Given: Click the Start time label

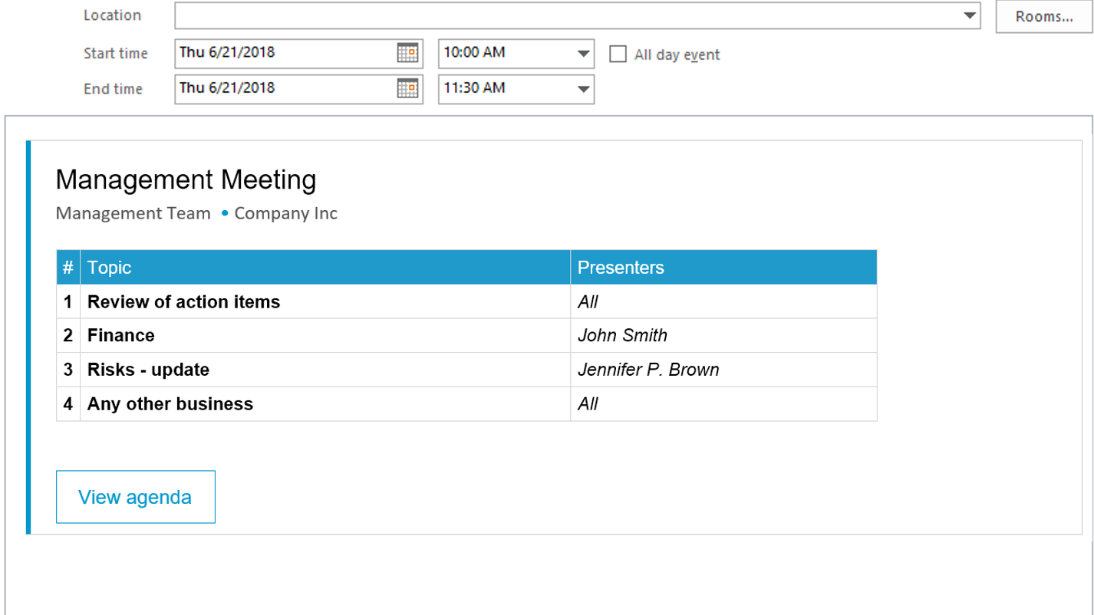Looking at the screenshot, I should tap(116, 54).
